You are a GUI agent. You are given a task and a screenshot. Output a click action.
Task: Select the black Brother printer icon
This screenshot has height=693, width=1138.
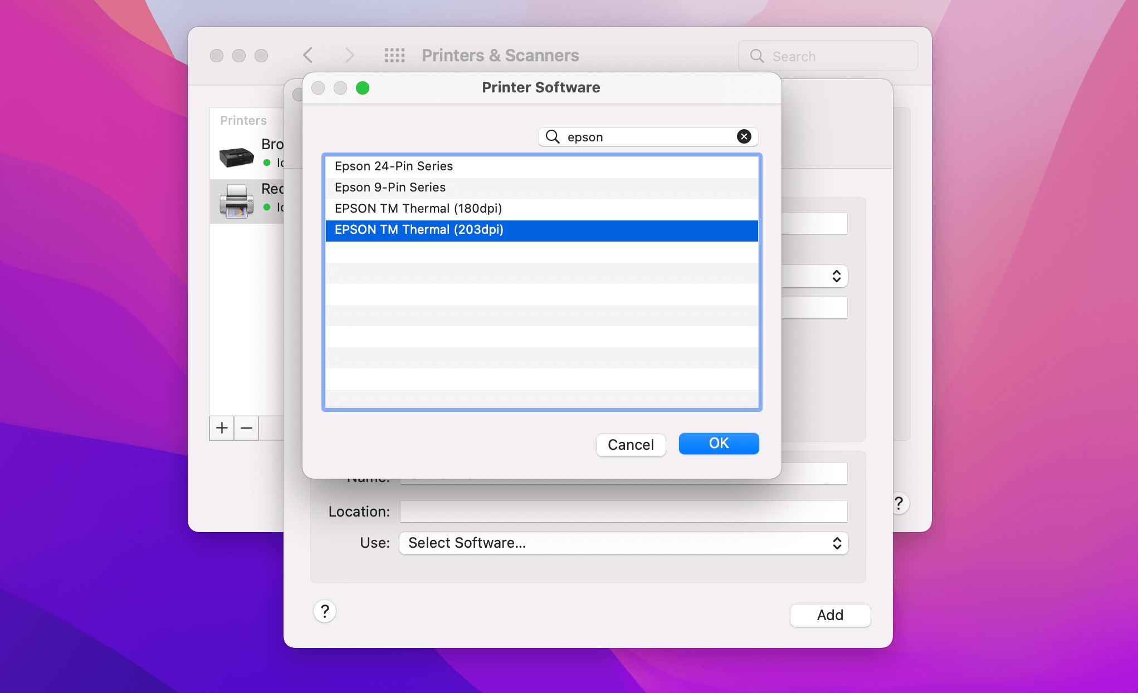tap(236, 156)
